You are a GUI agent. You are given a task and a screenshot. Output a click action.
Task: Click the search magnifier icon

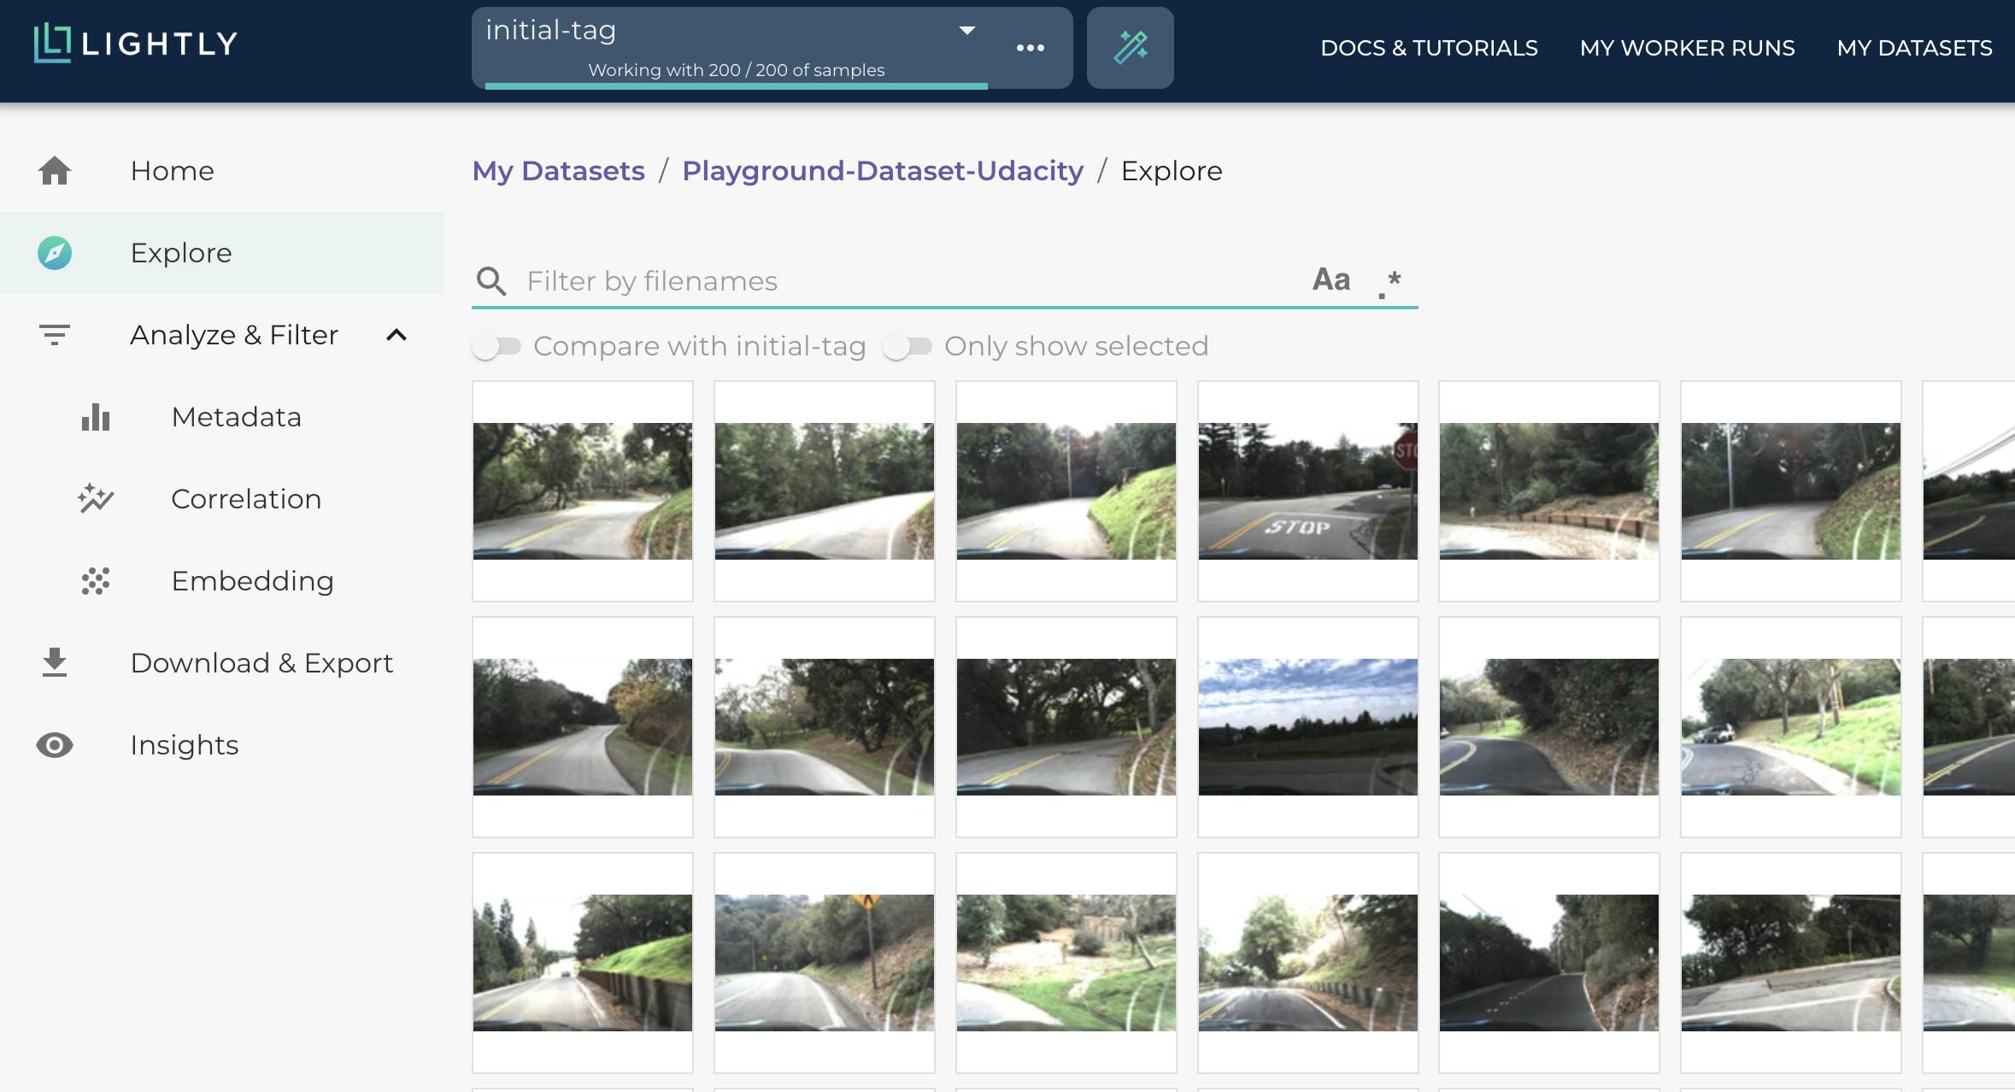click(x=491, y=281)
